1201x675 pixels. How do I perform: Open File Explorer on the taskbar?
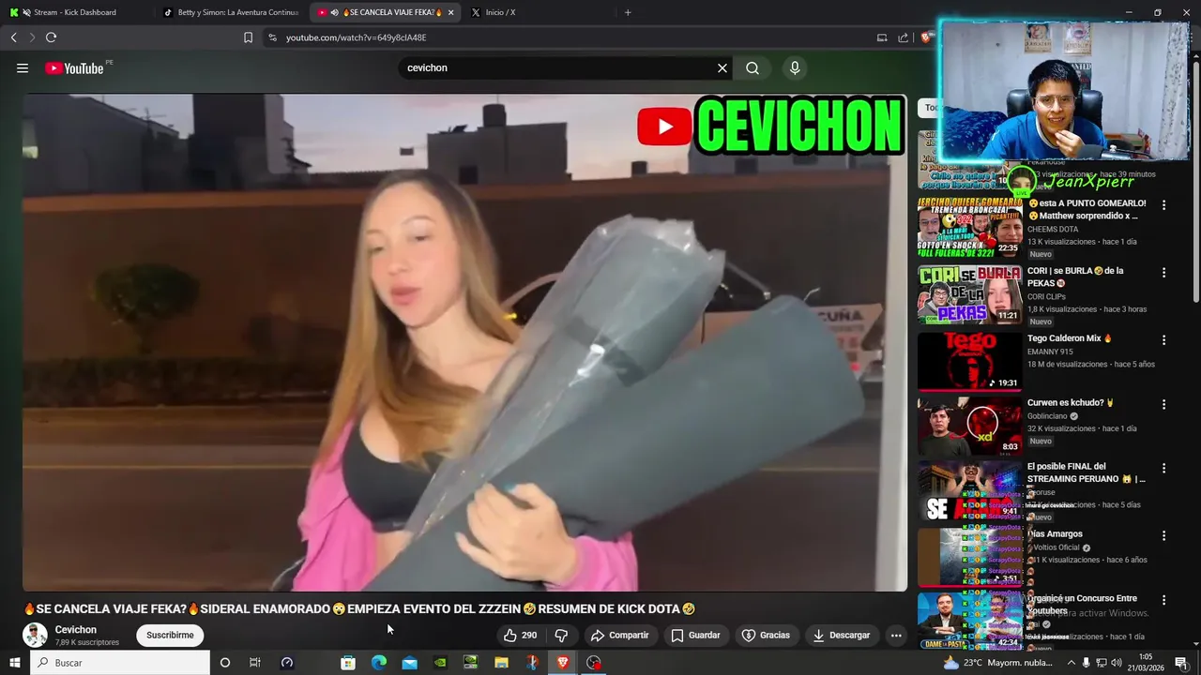point(501,663)
